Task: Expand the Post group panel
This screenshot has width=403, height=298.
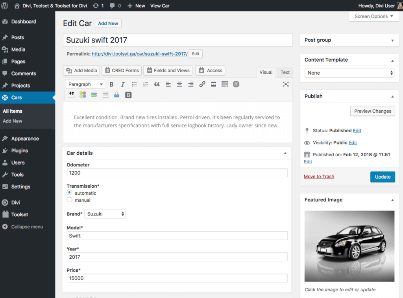Action: (x=392, y=40)
